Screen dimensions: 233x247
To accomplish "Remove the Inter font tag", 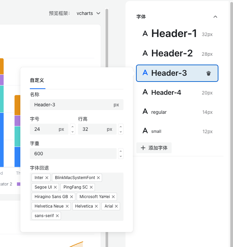I will (47, 178).
